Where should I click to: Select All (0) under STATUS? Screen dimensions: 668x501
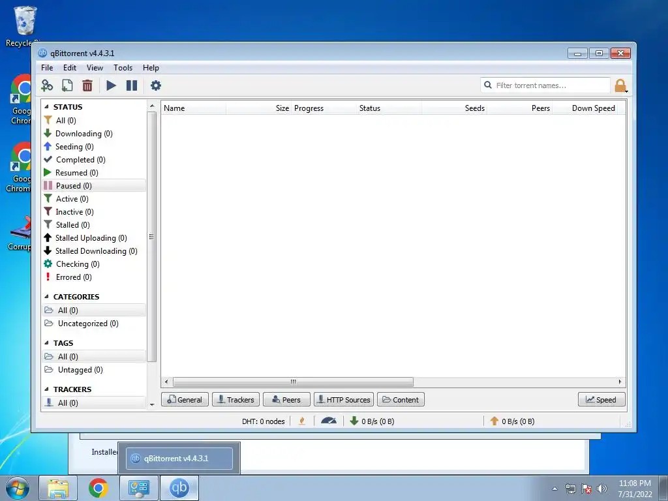tap(94, 121)
